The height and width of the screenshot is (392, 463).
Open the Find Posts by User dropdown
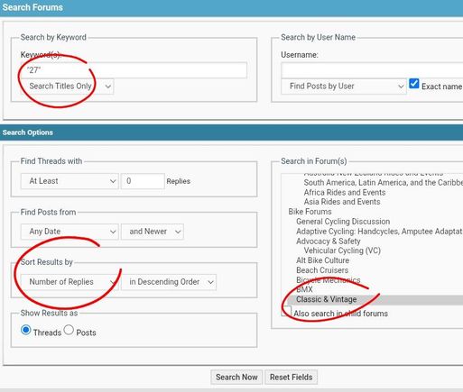(344, 87)
